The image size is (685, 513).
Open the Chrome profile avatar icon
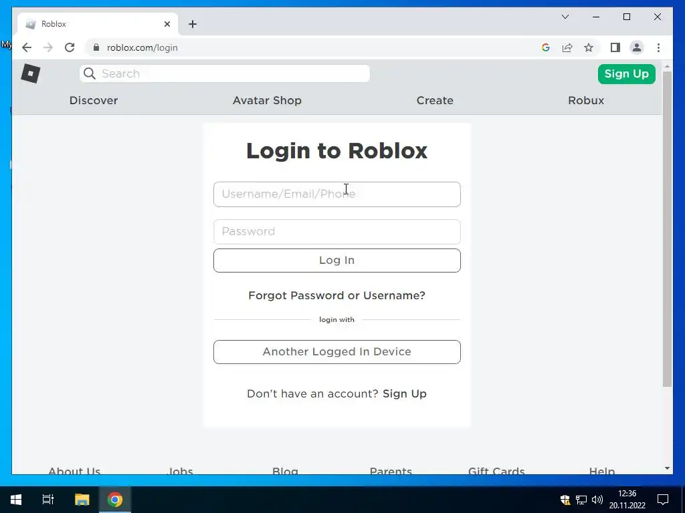pyautogui.click(x=637, y=47)
